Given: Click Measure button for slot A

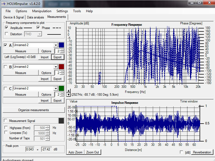Looking at the screenshot, I should (21, 51).
